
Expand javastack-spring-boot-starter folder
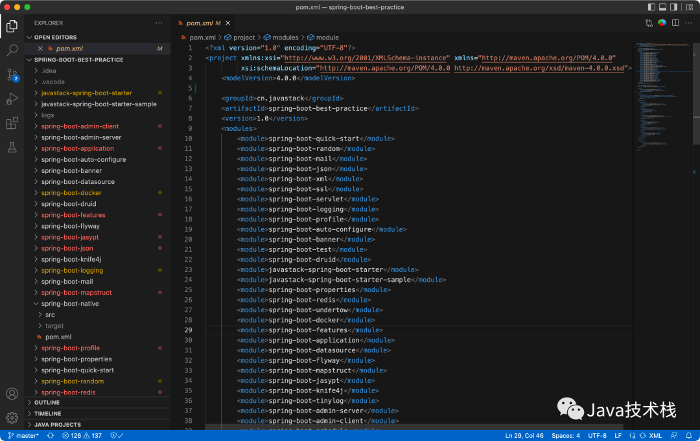[98, 93]
